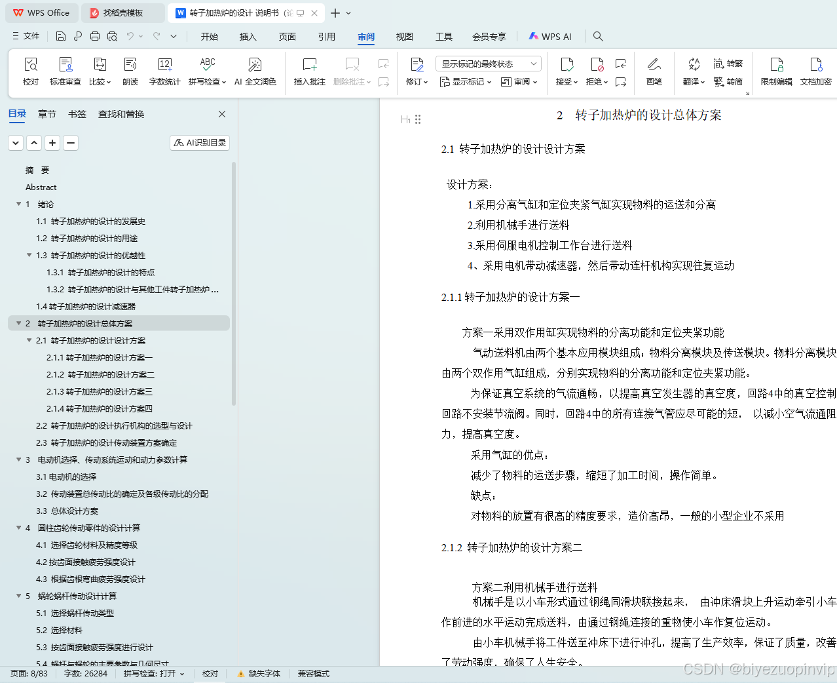Click the WPS Office home tab
Viewport: 837px width, 683px height.
[x=42, y=13]
